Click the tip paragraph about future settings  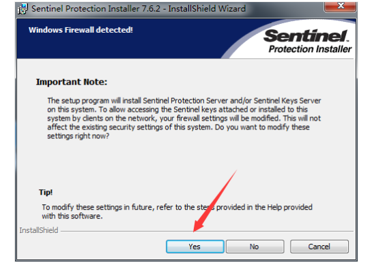177,212
